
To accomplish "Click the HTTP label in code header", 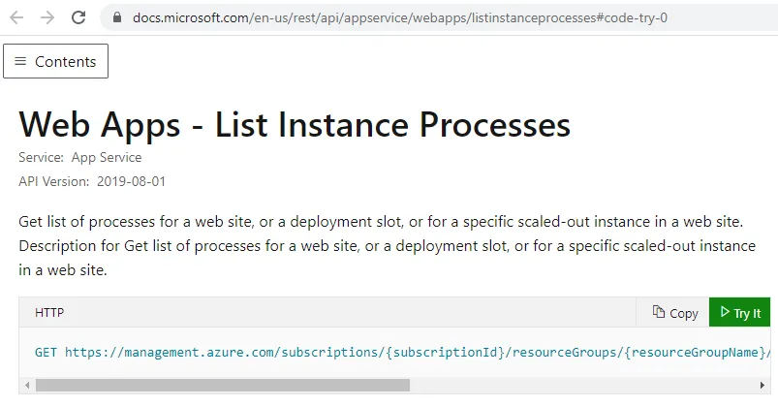I will point(49,313).
